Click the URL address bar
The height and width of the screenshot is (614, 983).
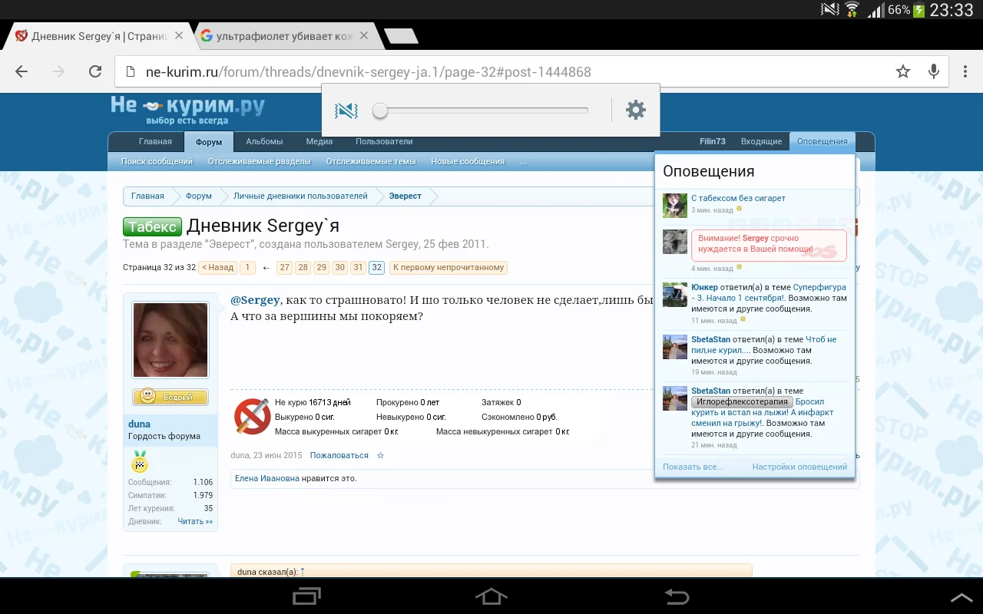(499, 71)
